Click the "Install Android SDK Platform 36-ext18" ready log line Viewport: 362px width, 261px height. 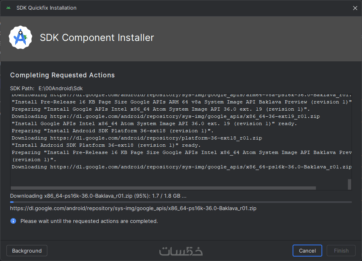[106, 145]
